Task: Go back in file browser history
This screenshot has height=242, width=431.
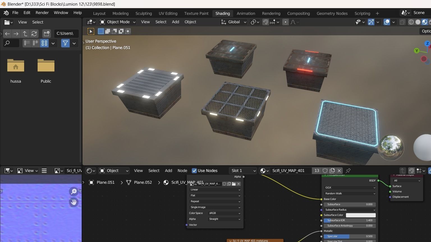Action: point(7,34)
